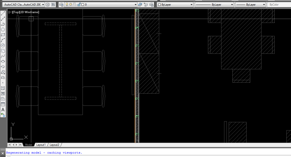Select the Polygon tool
Image resolution: width=291 pixels, height=157 pixels.
(x=3, y=29)
